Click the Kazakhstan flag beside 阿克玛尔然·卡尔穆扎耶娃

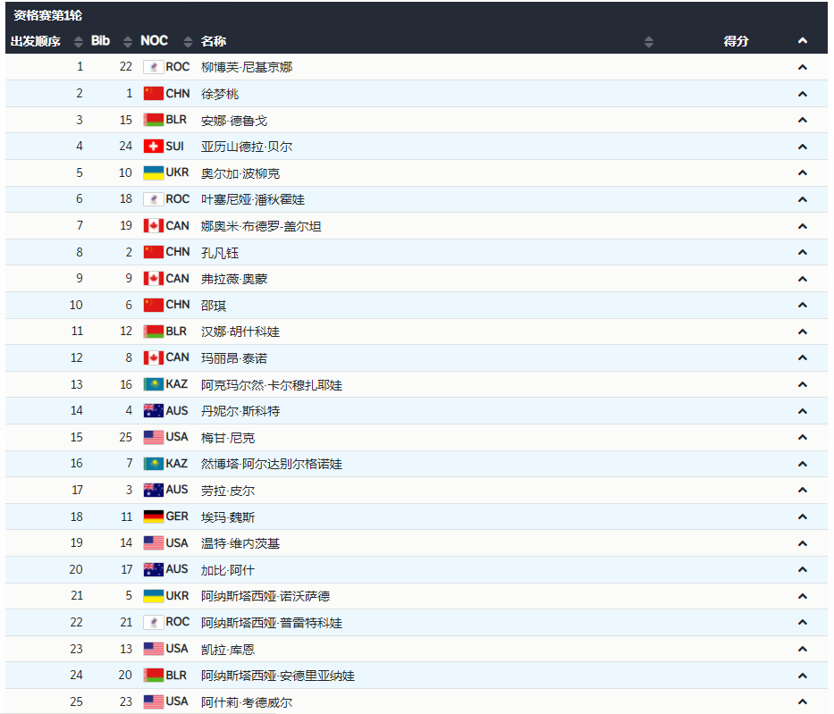[x=154, y=384]
